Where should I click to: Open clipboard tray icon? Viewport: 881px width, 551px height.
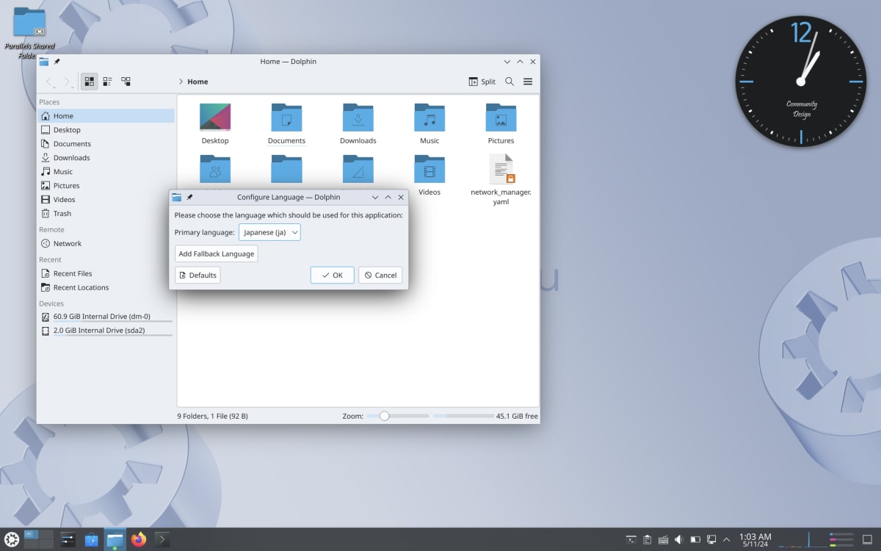(x=647, y=539)
